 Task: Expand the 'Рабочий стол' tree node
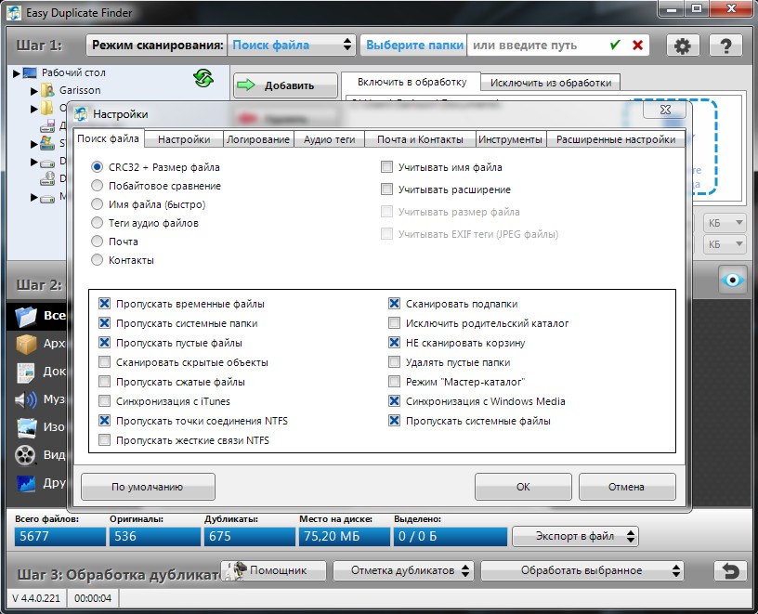pyautogui.click(x=17, y=72)
